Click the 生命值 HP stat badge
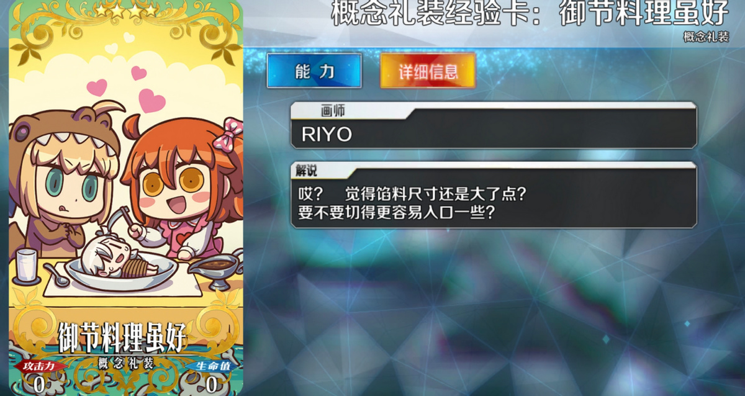Viewport: 745px width, 396px height. (x=213, y=366)
